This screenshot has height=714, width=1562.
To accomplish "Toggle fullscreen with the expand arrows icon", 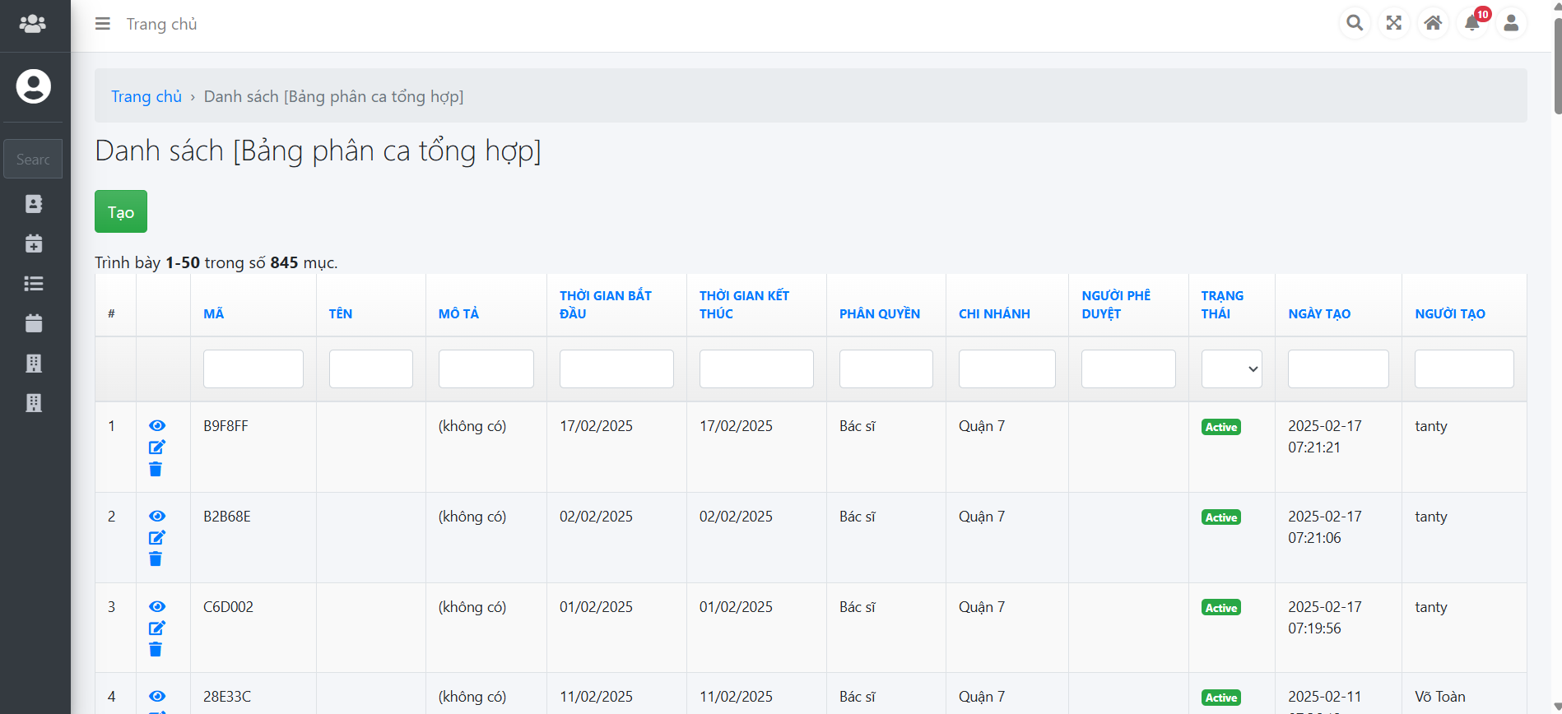I will (1393, 23).
